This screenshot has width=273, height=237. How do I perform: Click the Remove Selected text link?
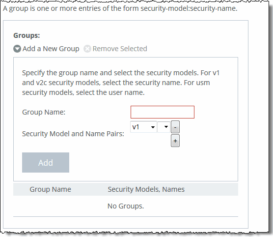[x=120, y=49]
